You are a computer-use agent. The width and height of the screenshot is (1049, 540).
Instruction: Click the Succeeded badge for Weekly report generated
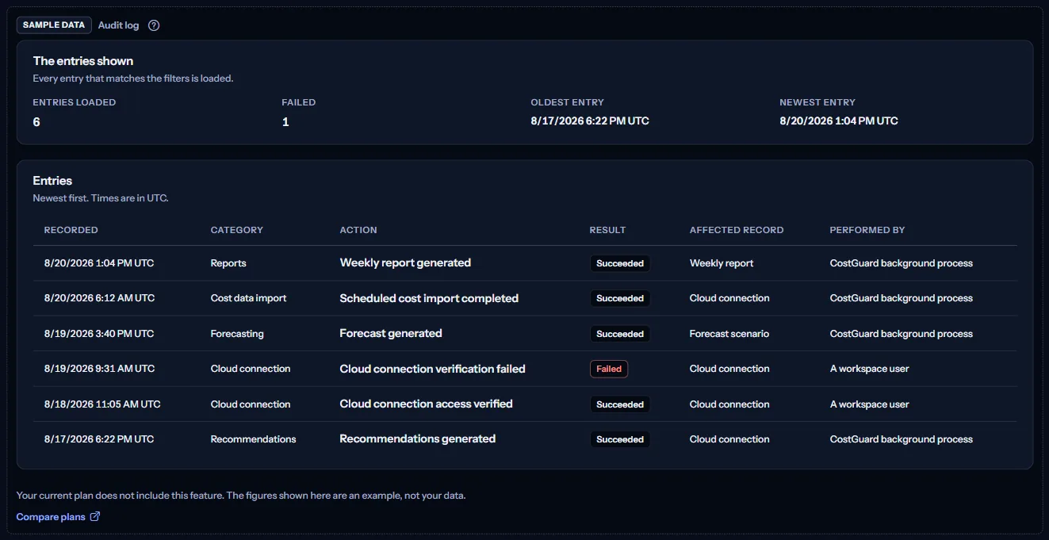[620, 263]
